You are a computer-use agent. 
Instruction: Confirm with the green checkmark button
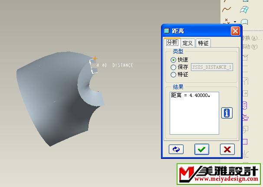pyautogui.click(x=202, y=149)
